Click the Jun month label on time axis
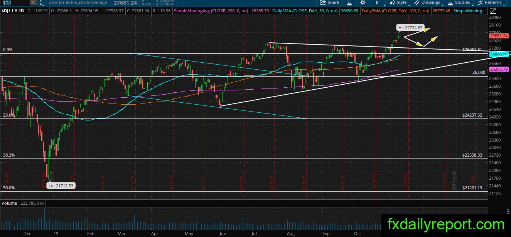 [x=222, y=234]
